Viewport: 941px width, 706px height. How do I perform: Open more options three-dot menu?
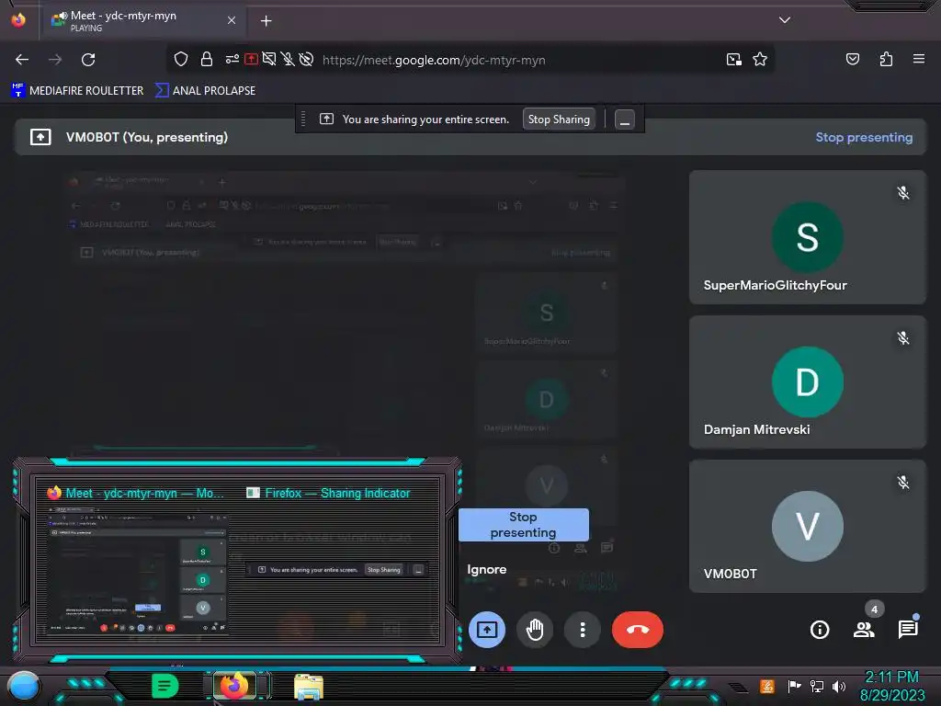(582, 630)
